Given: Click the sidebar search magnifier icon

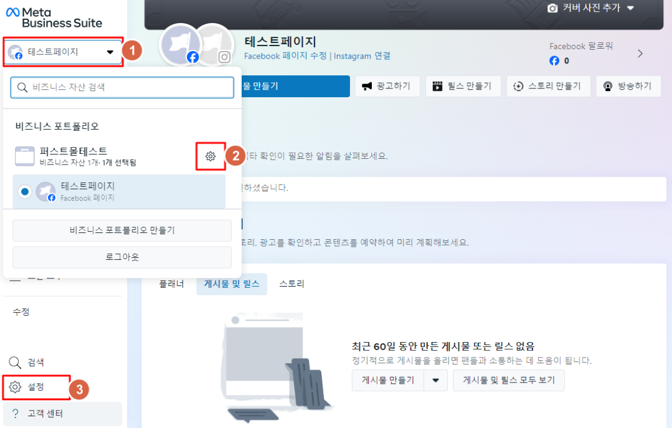Looking at the screenshot, I should point(15,363).
